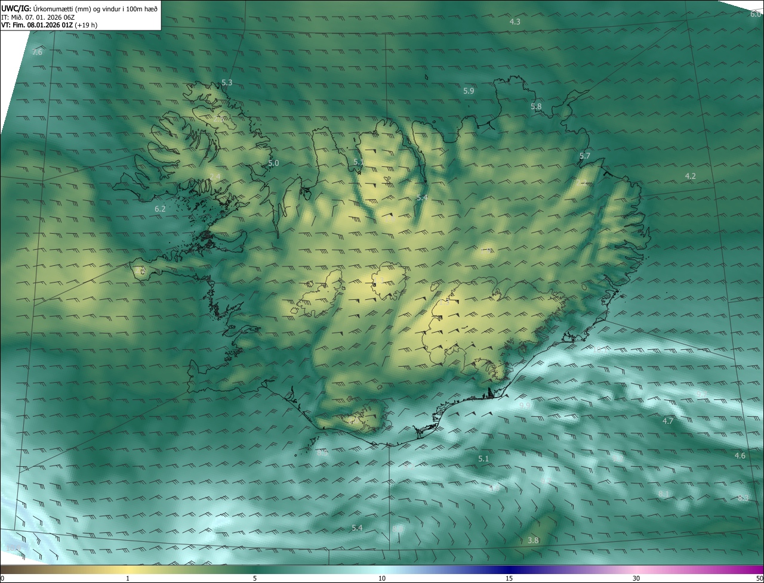Select the 4.2 map reading
The image size is (764, 583).
[690, 176]
